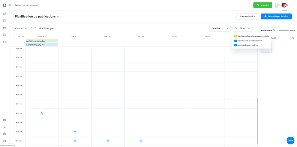This screenshot has height=147, width=297.
Task: Switch to Publications à venir tab
Action: tap(287, 30)
